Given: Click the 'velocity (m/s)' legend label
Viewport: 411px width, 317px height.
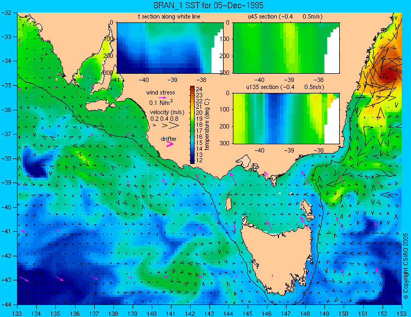Looking at the screenshot, I should pyautogui.click(x=167, y=113).
